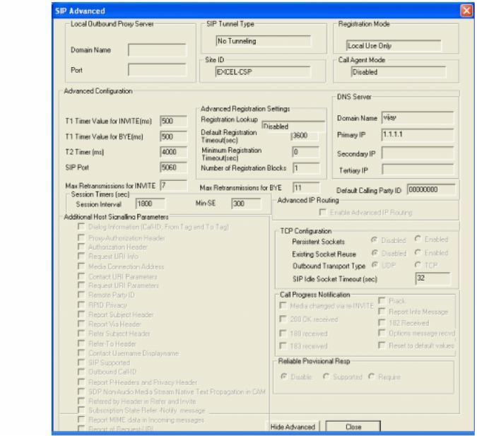The height and width of the screenshot is (436, 477).
Task: Click the Close button at bottom
Action: (353, 426)
